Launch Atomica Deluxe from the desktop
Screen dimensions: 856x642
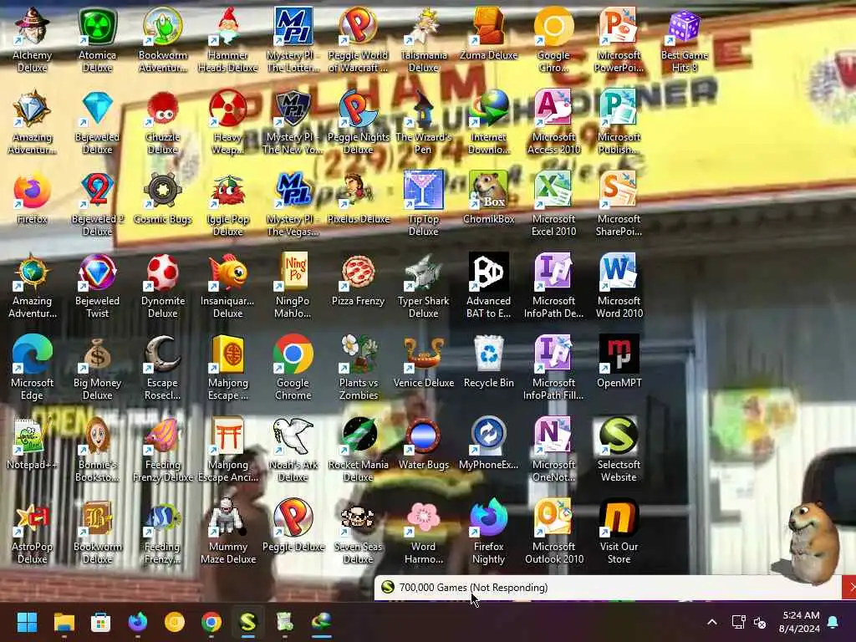(x=97, y=40)
